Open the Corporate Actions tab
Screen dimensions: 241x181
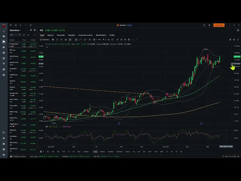(85, 35)
